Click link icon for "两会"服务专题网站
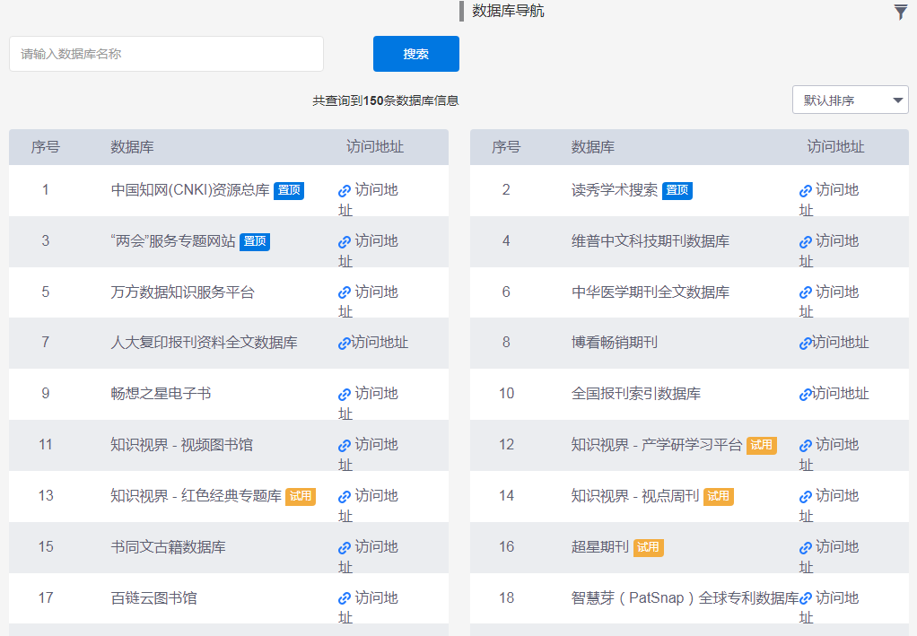The height and width of the screenshot is (636, 917). [345, 242]
